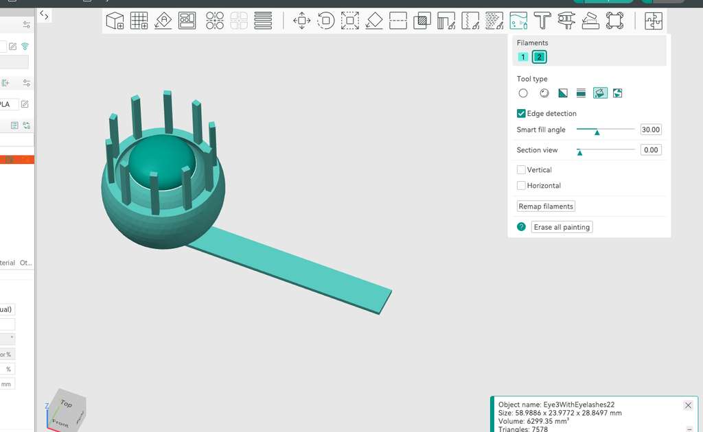
Task: Click the Erase all painting button
Action: click(x=562, y=227)
